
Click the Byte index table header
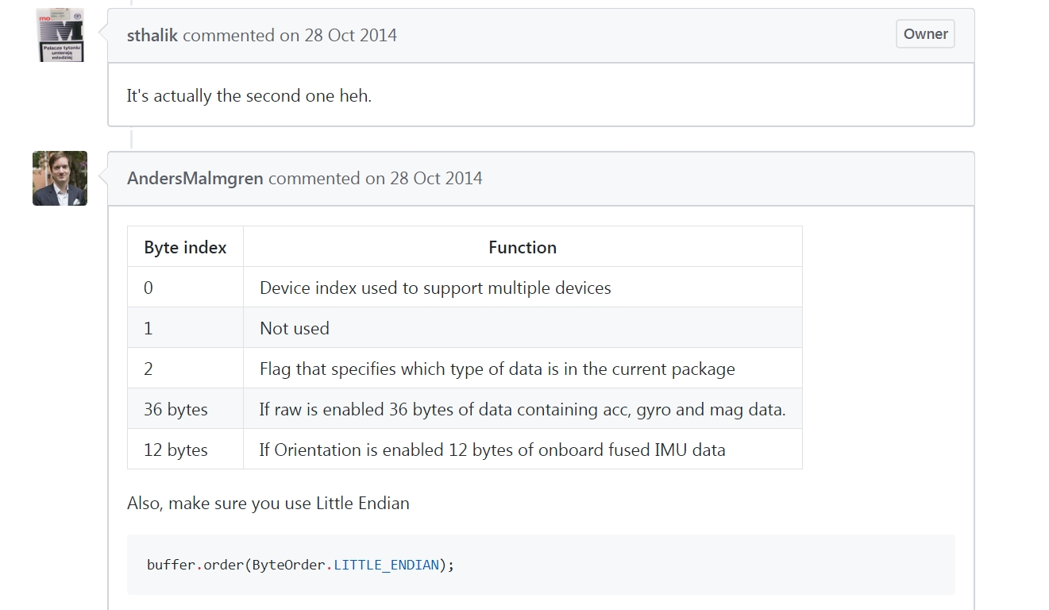point(184,246)
